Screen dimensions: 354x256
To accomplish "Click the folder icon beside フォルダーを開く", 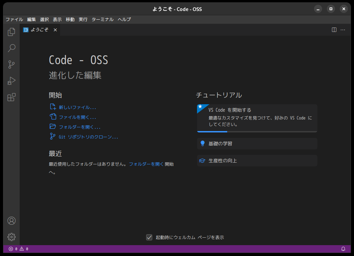I will tap(53, 126).
